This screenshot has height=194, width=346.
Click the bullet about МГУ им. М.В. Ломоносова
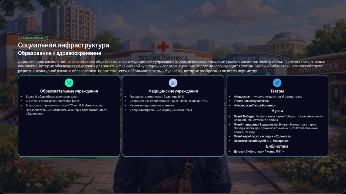(64, 105)
